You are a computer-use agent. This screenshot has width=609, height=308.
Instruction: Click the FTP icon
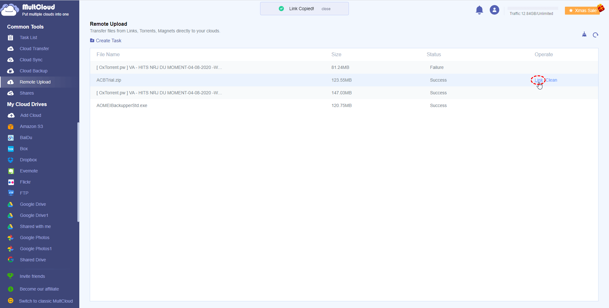click(11, 193)
